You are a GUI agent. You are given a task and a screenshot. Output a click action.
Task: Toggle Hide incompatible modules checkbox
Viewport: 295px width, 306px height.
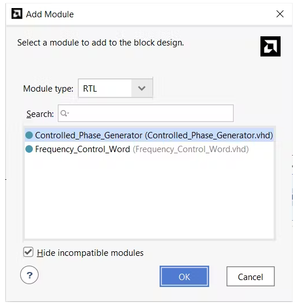pyautogui.click(x=28, y=252)
